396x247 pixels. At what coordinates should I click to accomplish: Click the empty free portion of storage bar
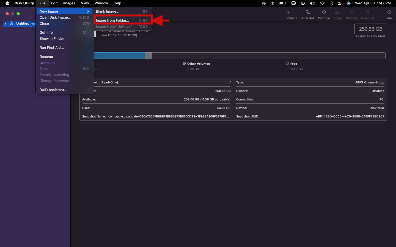click(x=269, y=56)
